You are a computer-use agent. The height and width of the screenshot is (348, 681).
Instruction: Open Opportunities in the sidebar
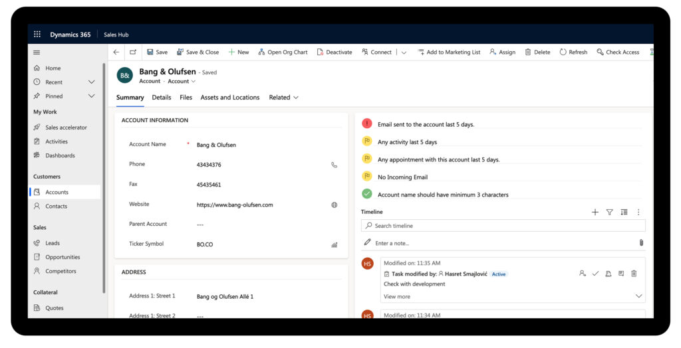coord(63,257)
